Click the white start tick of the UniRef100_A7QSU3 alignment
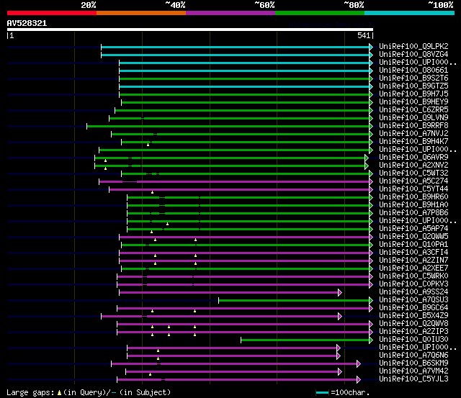 coord(218,300)
